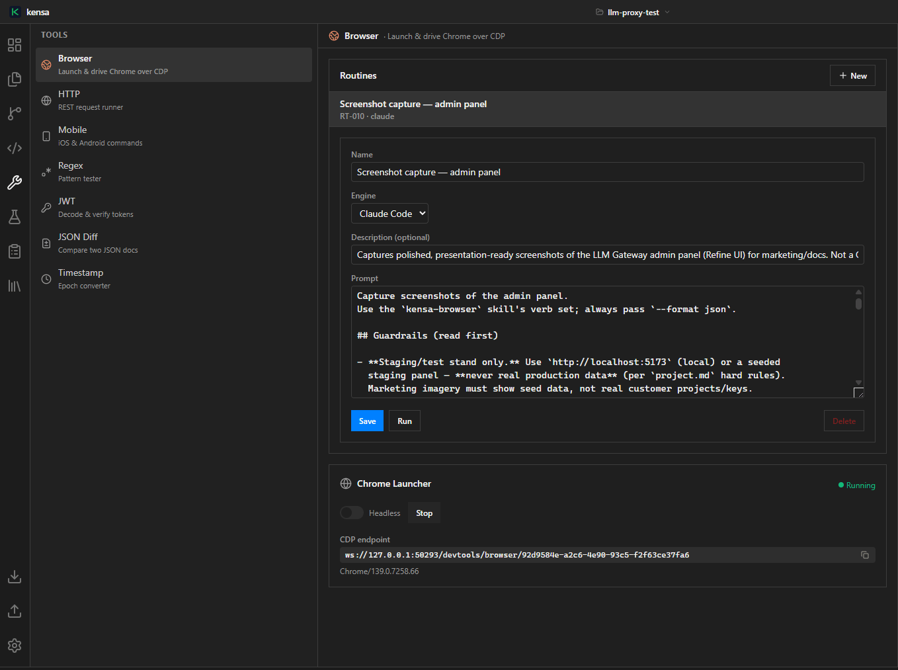This screenshot has height=670, width=898.
Task: Click the Running status label
Action: pos(860,485)
